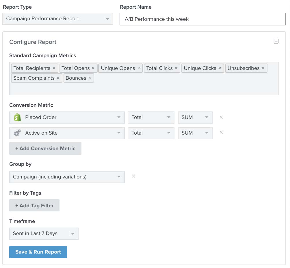This screenshot has width=290, height=268.
Task: Open the SUM dropdown for Active on Site
Action: [x=195, y=133]
